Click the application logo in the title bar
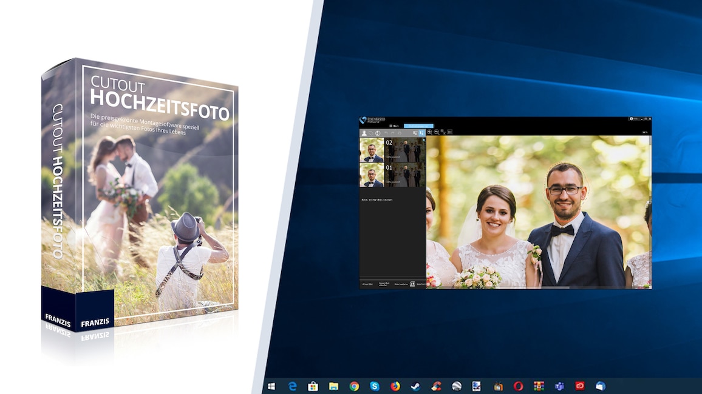702x394 pixels. click(363, 120)
